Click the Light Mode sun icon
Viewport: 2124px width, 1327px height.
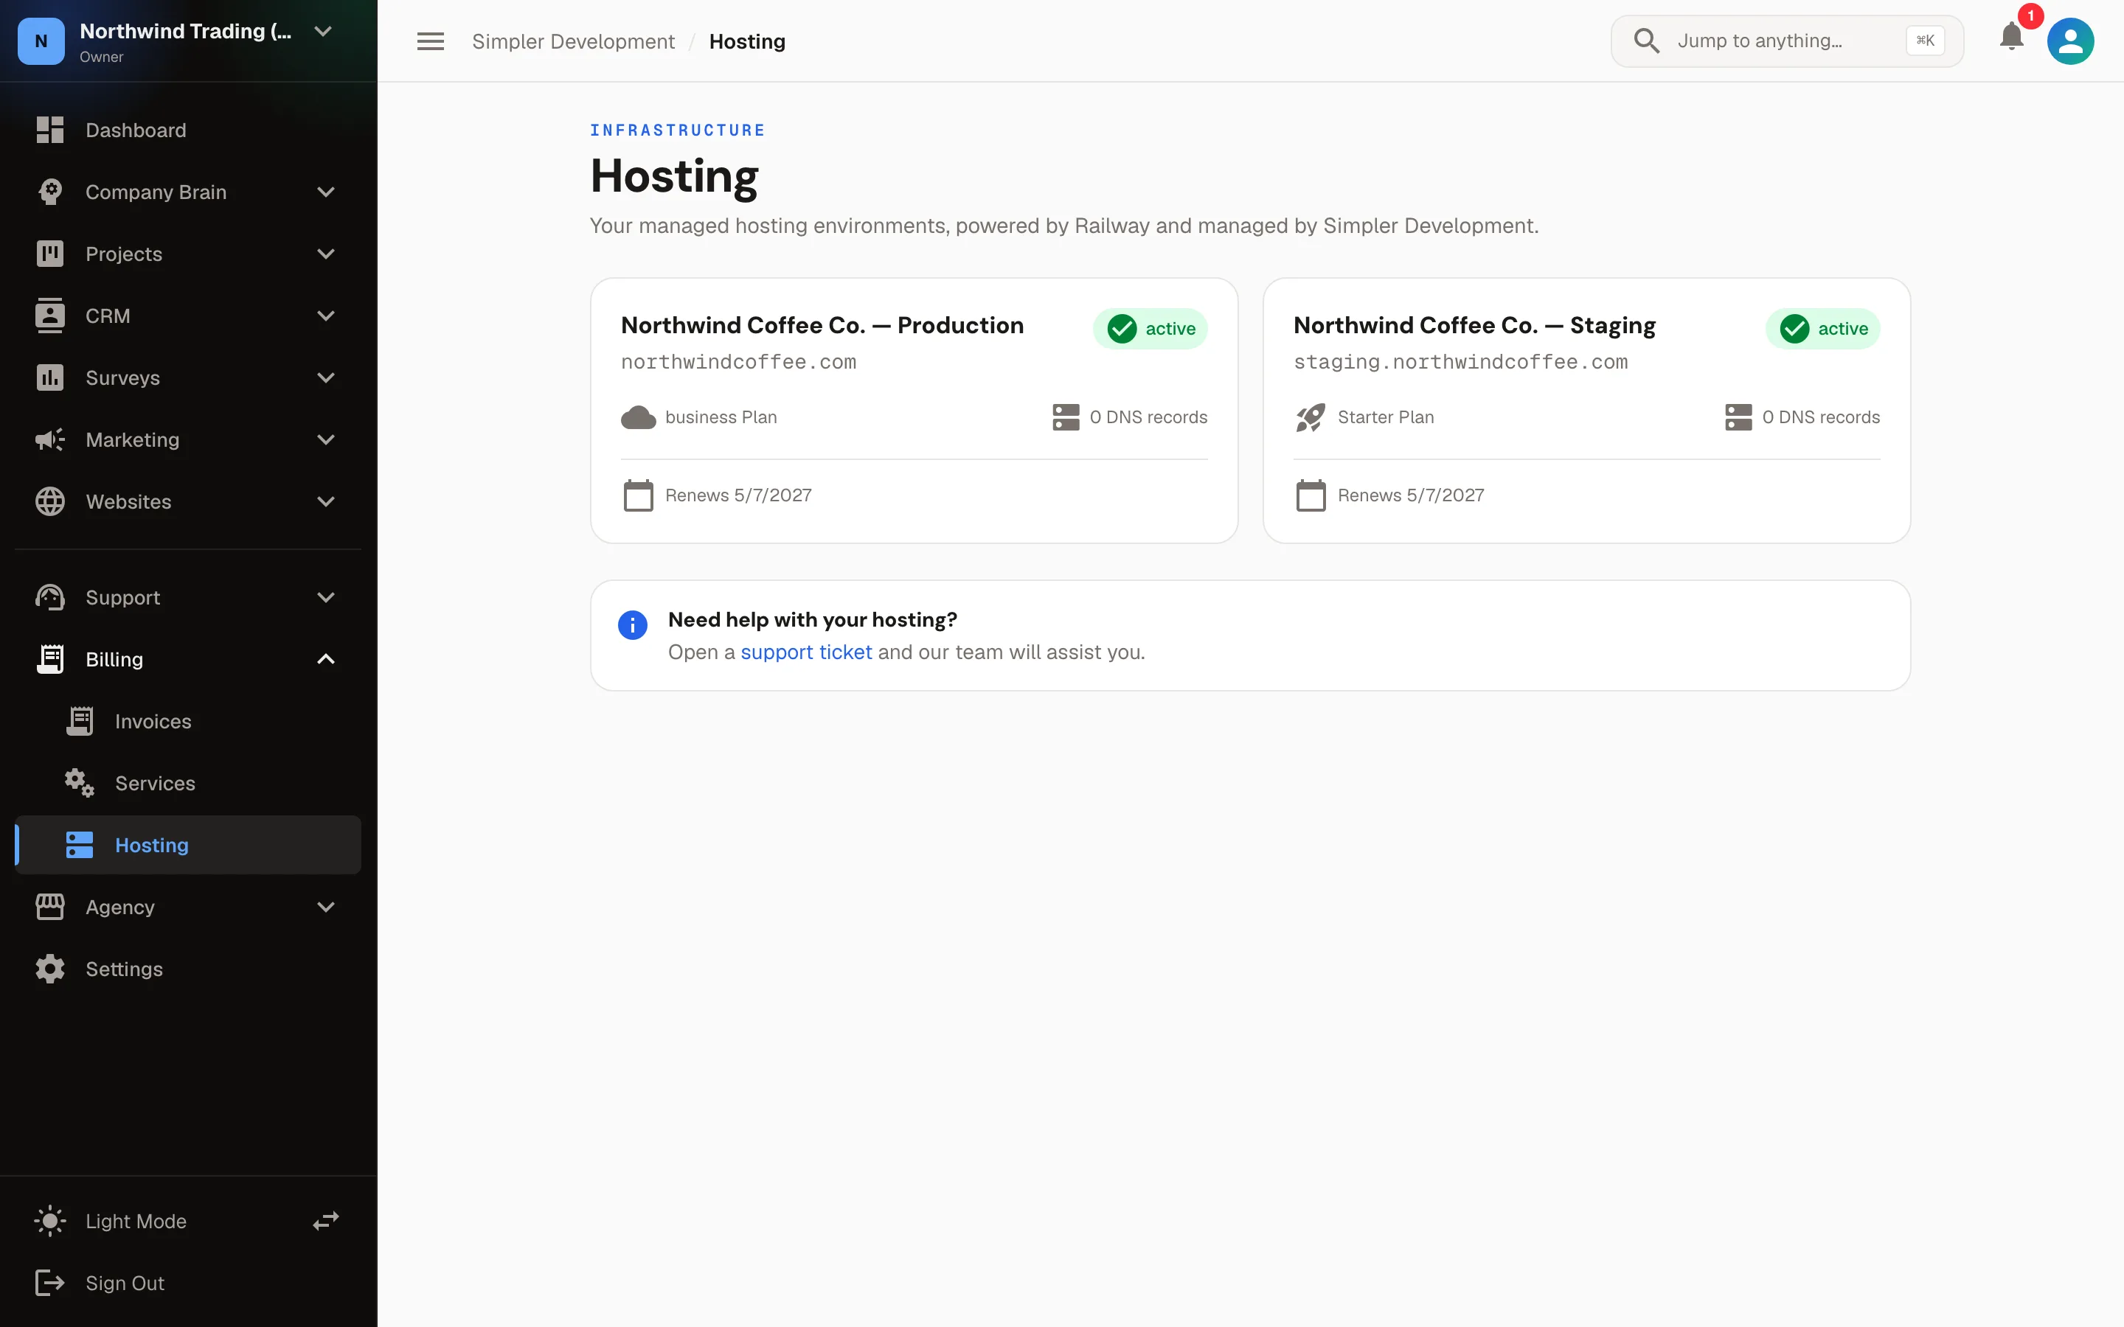click(50, 1221)
